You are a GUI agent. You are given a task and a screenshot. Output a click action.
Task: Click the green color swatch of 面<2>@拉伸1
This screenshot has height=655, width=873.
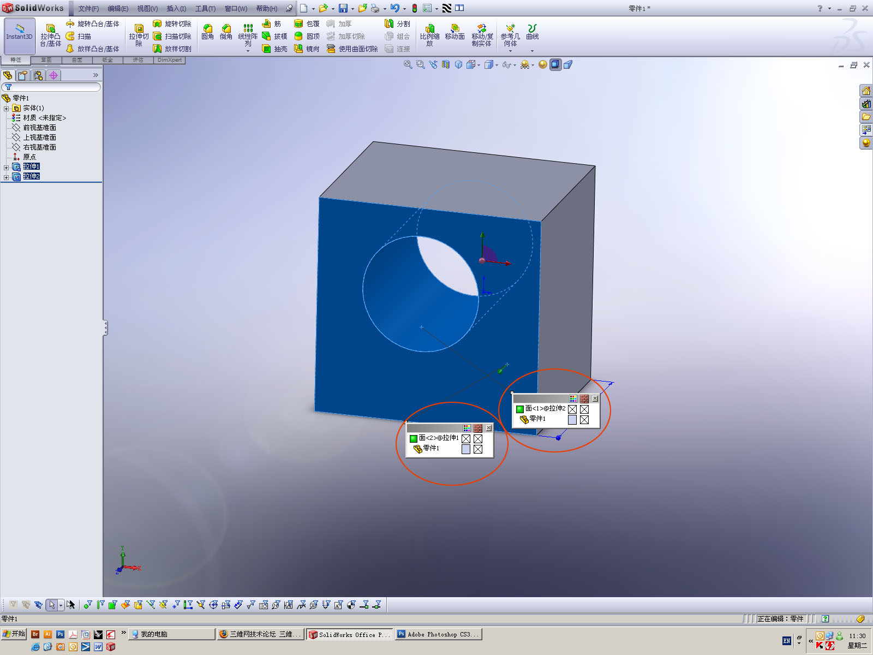tap(414, 438)
